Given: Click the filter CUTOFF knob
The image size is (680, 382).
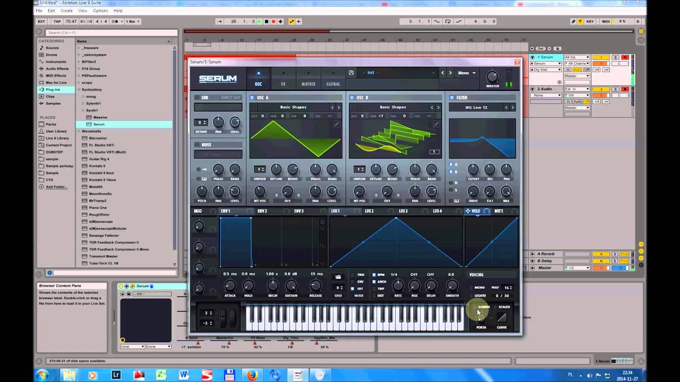Looking at the screenshot, I should [473, 169].
